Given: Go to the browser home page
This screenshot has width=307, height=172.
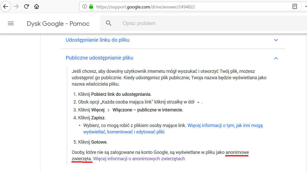Looking at the screenshot, I should tap(37, 7).
